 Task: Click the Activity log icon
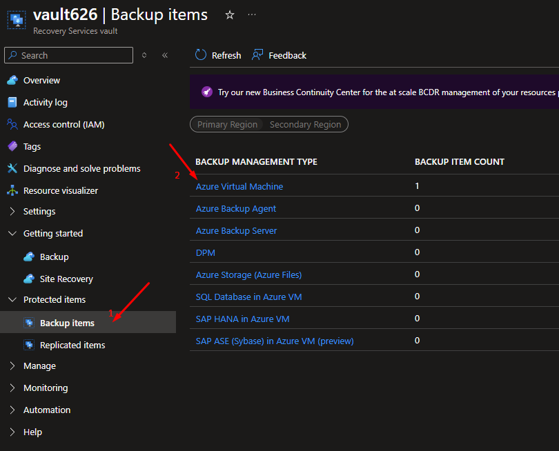[12, 102]
